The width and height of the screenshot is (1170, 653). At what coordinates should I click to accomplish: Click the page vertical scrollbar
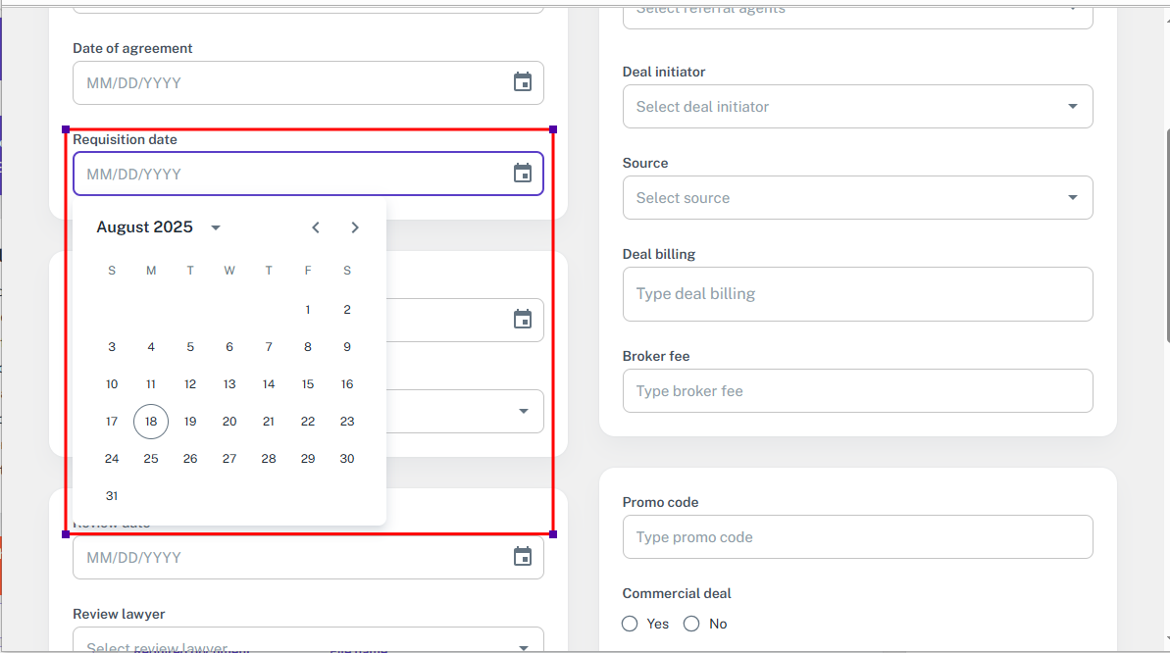point(1166,235)
